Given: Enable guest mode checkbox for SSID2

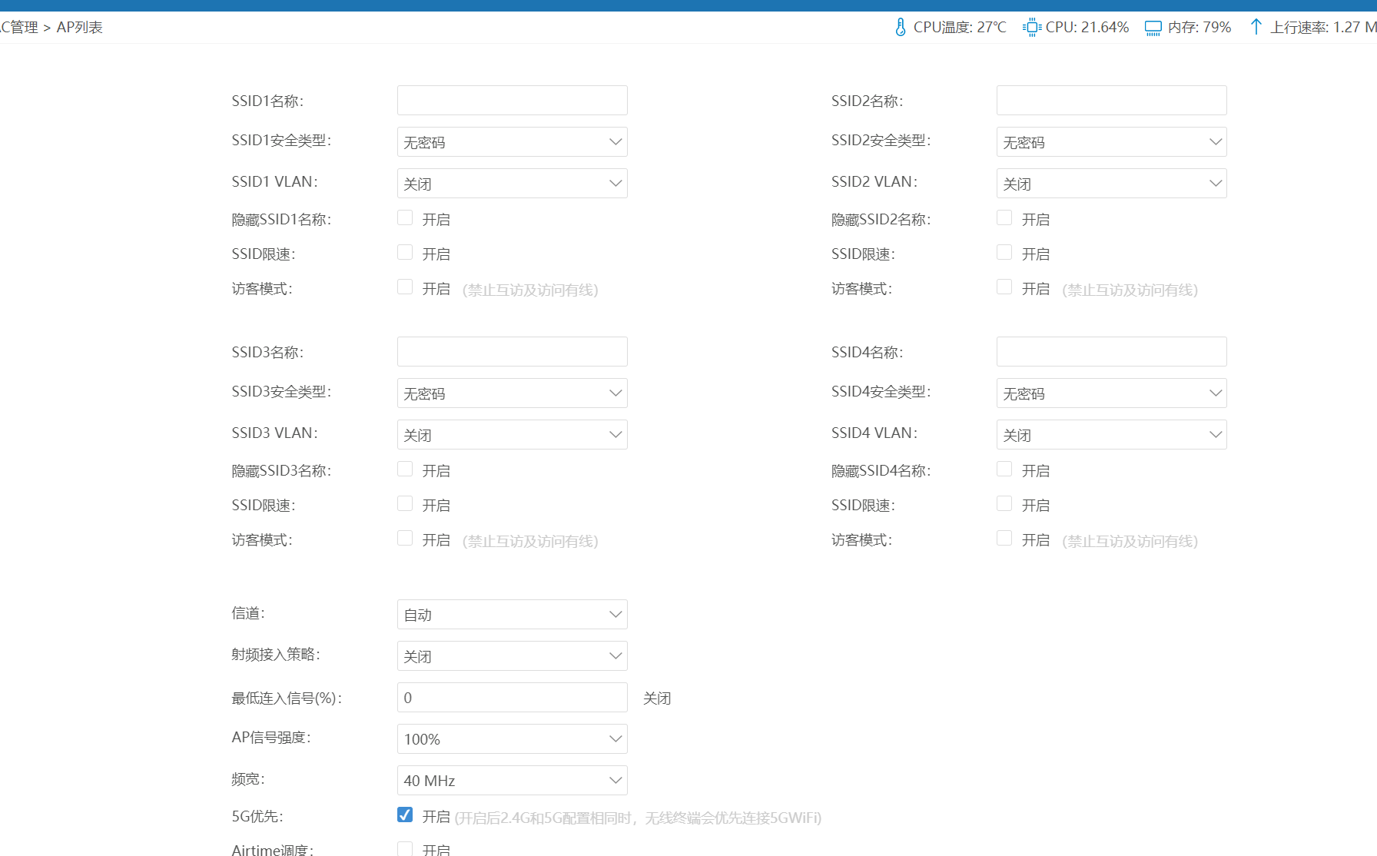Looking at the screenshot, I should [x=1004, y=287].
